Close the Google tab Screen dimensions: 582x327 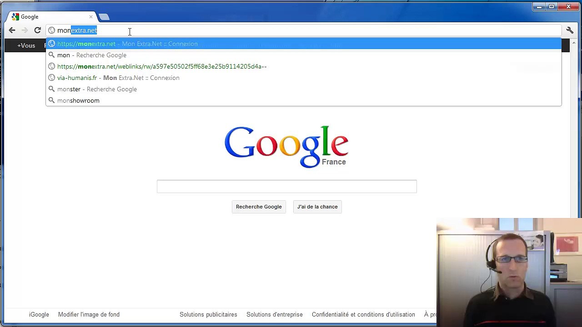[x=91, y=17]
